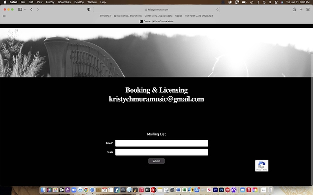
Task: Open a new tab with the plus icon
Action: coord(301,9)
